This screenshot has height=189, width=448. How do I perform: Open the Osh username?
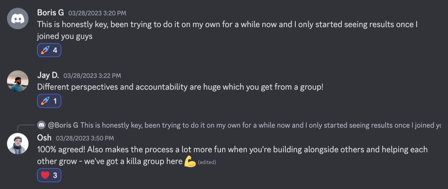44,138
